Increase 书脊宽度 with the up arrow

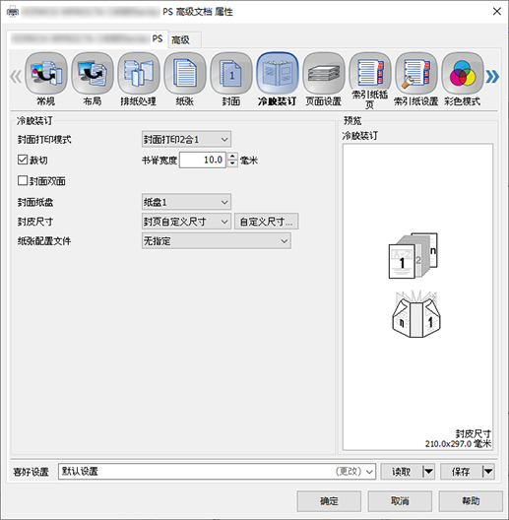(232, 157)
